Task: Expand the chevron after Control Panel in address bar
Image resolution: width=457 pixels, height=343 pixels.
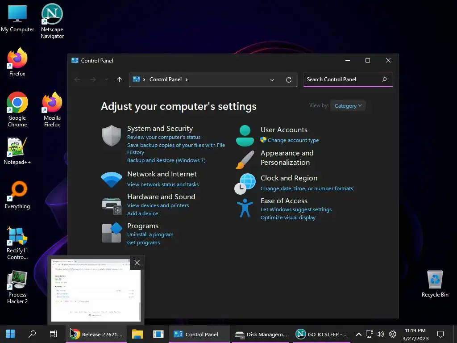Action: tap(187, 79)
